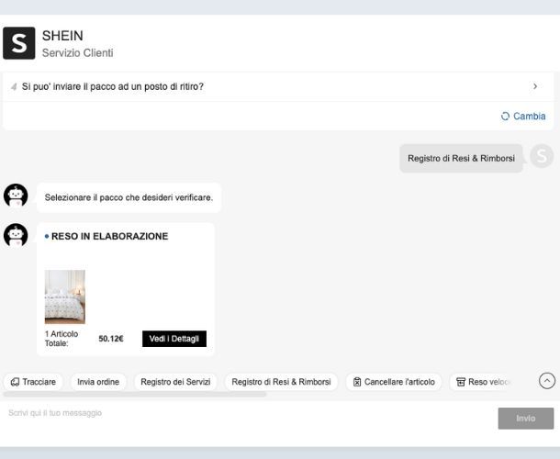
Task: Select the 'Selezionare il pacco che desideri verificare' message
Action: click(129, 197)
